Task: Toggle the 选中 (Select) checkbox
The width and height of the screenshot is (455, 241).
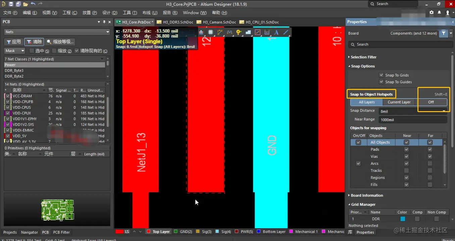Action: tap(32, 51)
